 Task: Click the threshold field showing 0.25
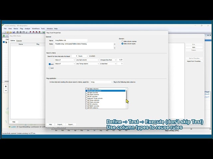[120, 60]
